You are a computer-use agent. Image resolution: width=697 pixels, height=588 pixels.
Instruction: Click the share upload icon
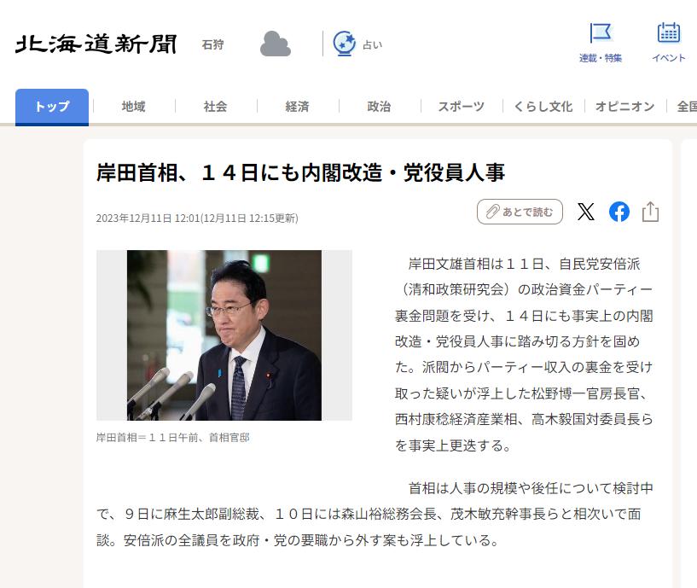pos(650,212)
